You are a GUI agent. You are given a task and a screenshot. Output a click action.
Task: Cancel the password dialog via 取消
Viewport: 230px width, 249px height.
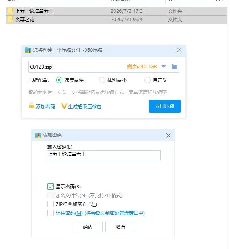[120, 227]
